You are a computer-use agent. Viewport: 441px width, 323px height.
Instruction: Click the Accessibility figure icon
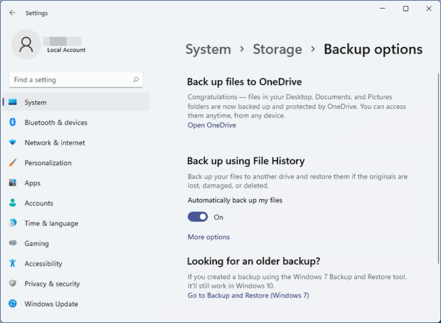click(x=12, y=263)
